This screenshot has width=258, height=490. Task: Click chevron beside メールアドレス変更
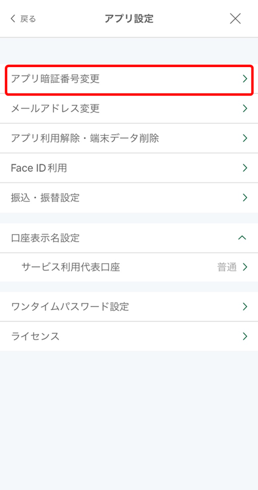245,109
